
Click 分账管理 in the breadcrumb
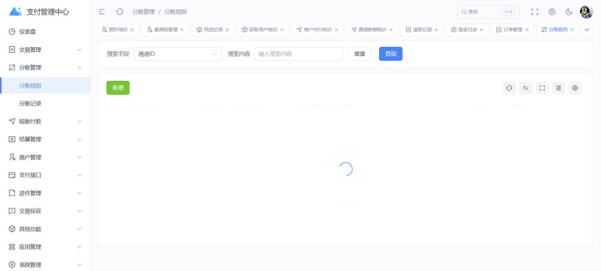pyautogui.click(x=143, y=12)
